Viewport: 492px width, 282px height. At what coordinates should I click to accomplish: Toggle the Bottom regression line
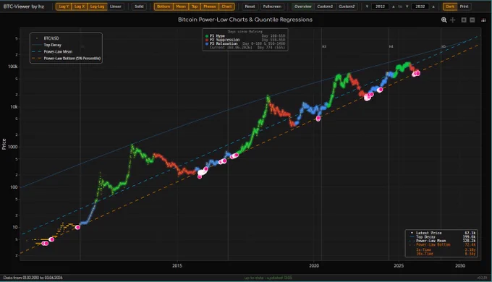tap(164, 7)
